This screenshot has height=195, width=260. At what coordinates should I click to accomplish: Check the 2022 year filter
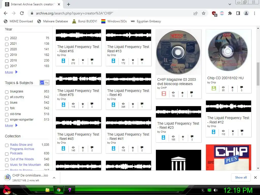(7, 39)
